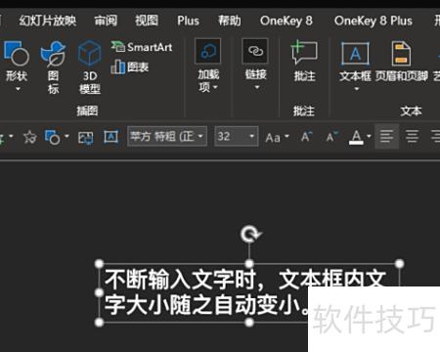
Task: Click the top-left handle of text box
Action: 99,263
